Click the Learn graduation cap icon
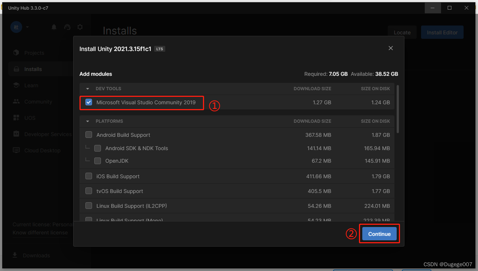478x271 pixels. coord(16,85)
